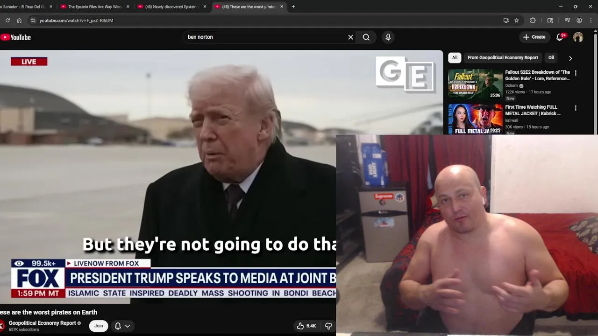
Task: Close the 'These are the worst pirates' tab
Action: [282, 7]
